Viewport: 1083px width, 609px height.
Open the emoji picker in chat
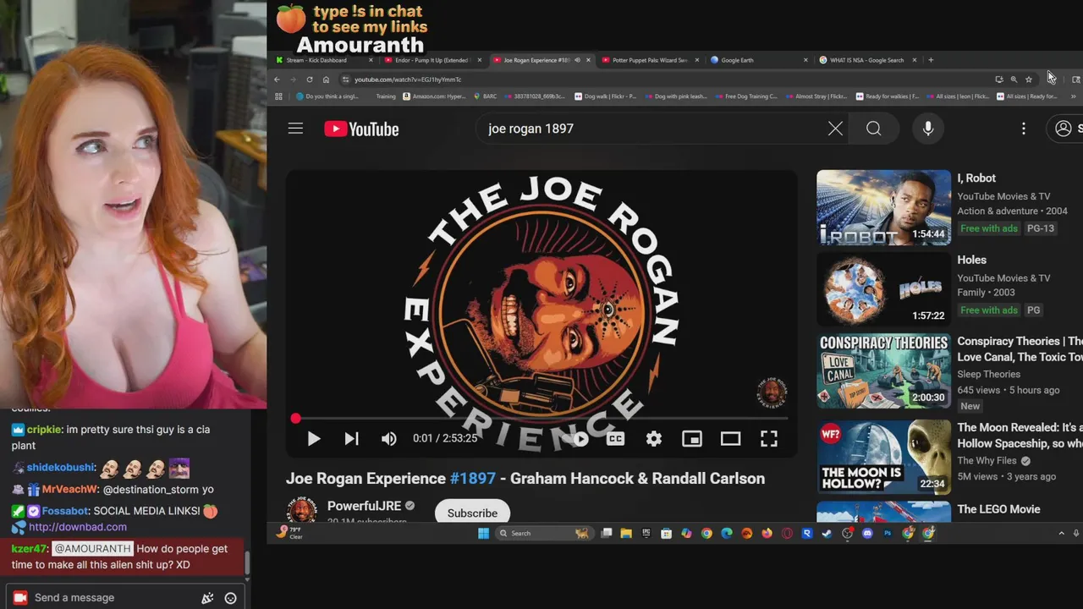[x=230, y=598]
